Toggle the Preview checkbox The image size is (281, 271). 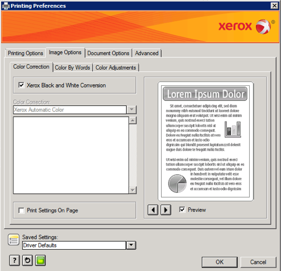click(x=182, y=210)
